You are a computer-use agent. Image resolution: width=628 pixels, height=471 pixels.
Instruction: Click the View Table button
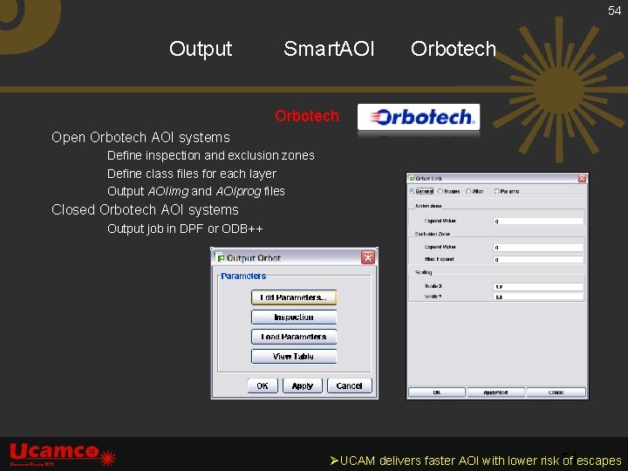click(294, 357)
